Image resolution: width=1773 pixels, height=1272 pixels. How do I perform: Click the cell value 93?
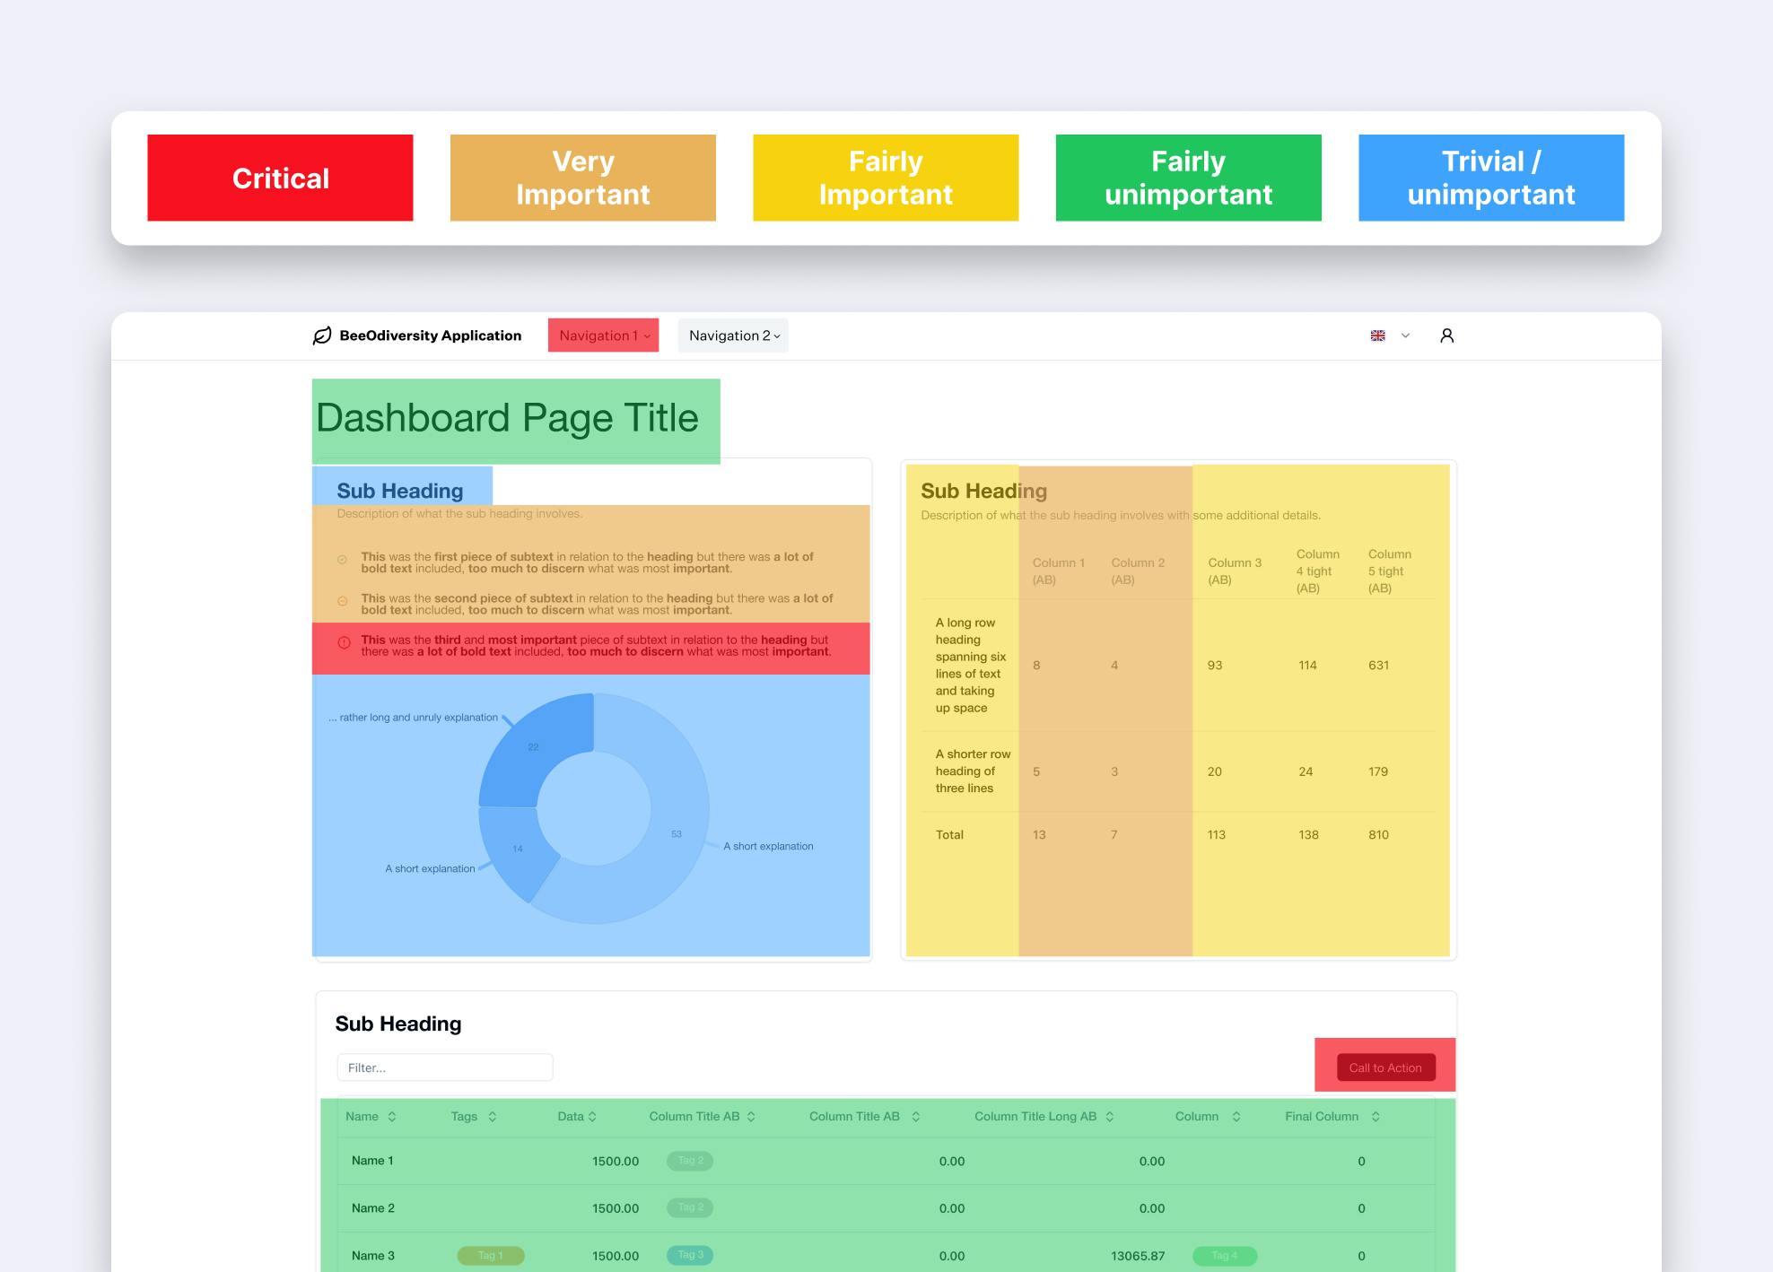(x=1215, y=665)
